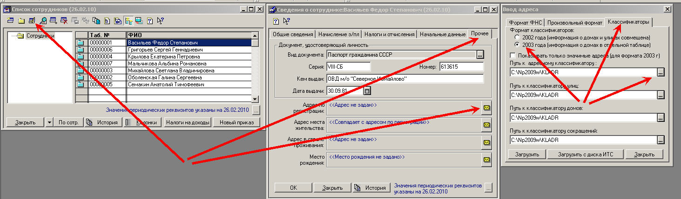This screenshot has height=199, width=681.
Task: Click По сотр. button
Action: pos(68,122)
